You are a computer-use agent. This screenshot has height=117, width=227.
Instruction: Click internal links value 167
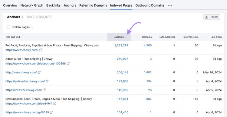196,99
